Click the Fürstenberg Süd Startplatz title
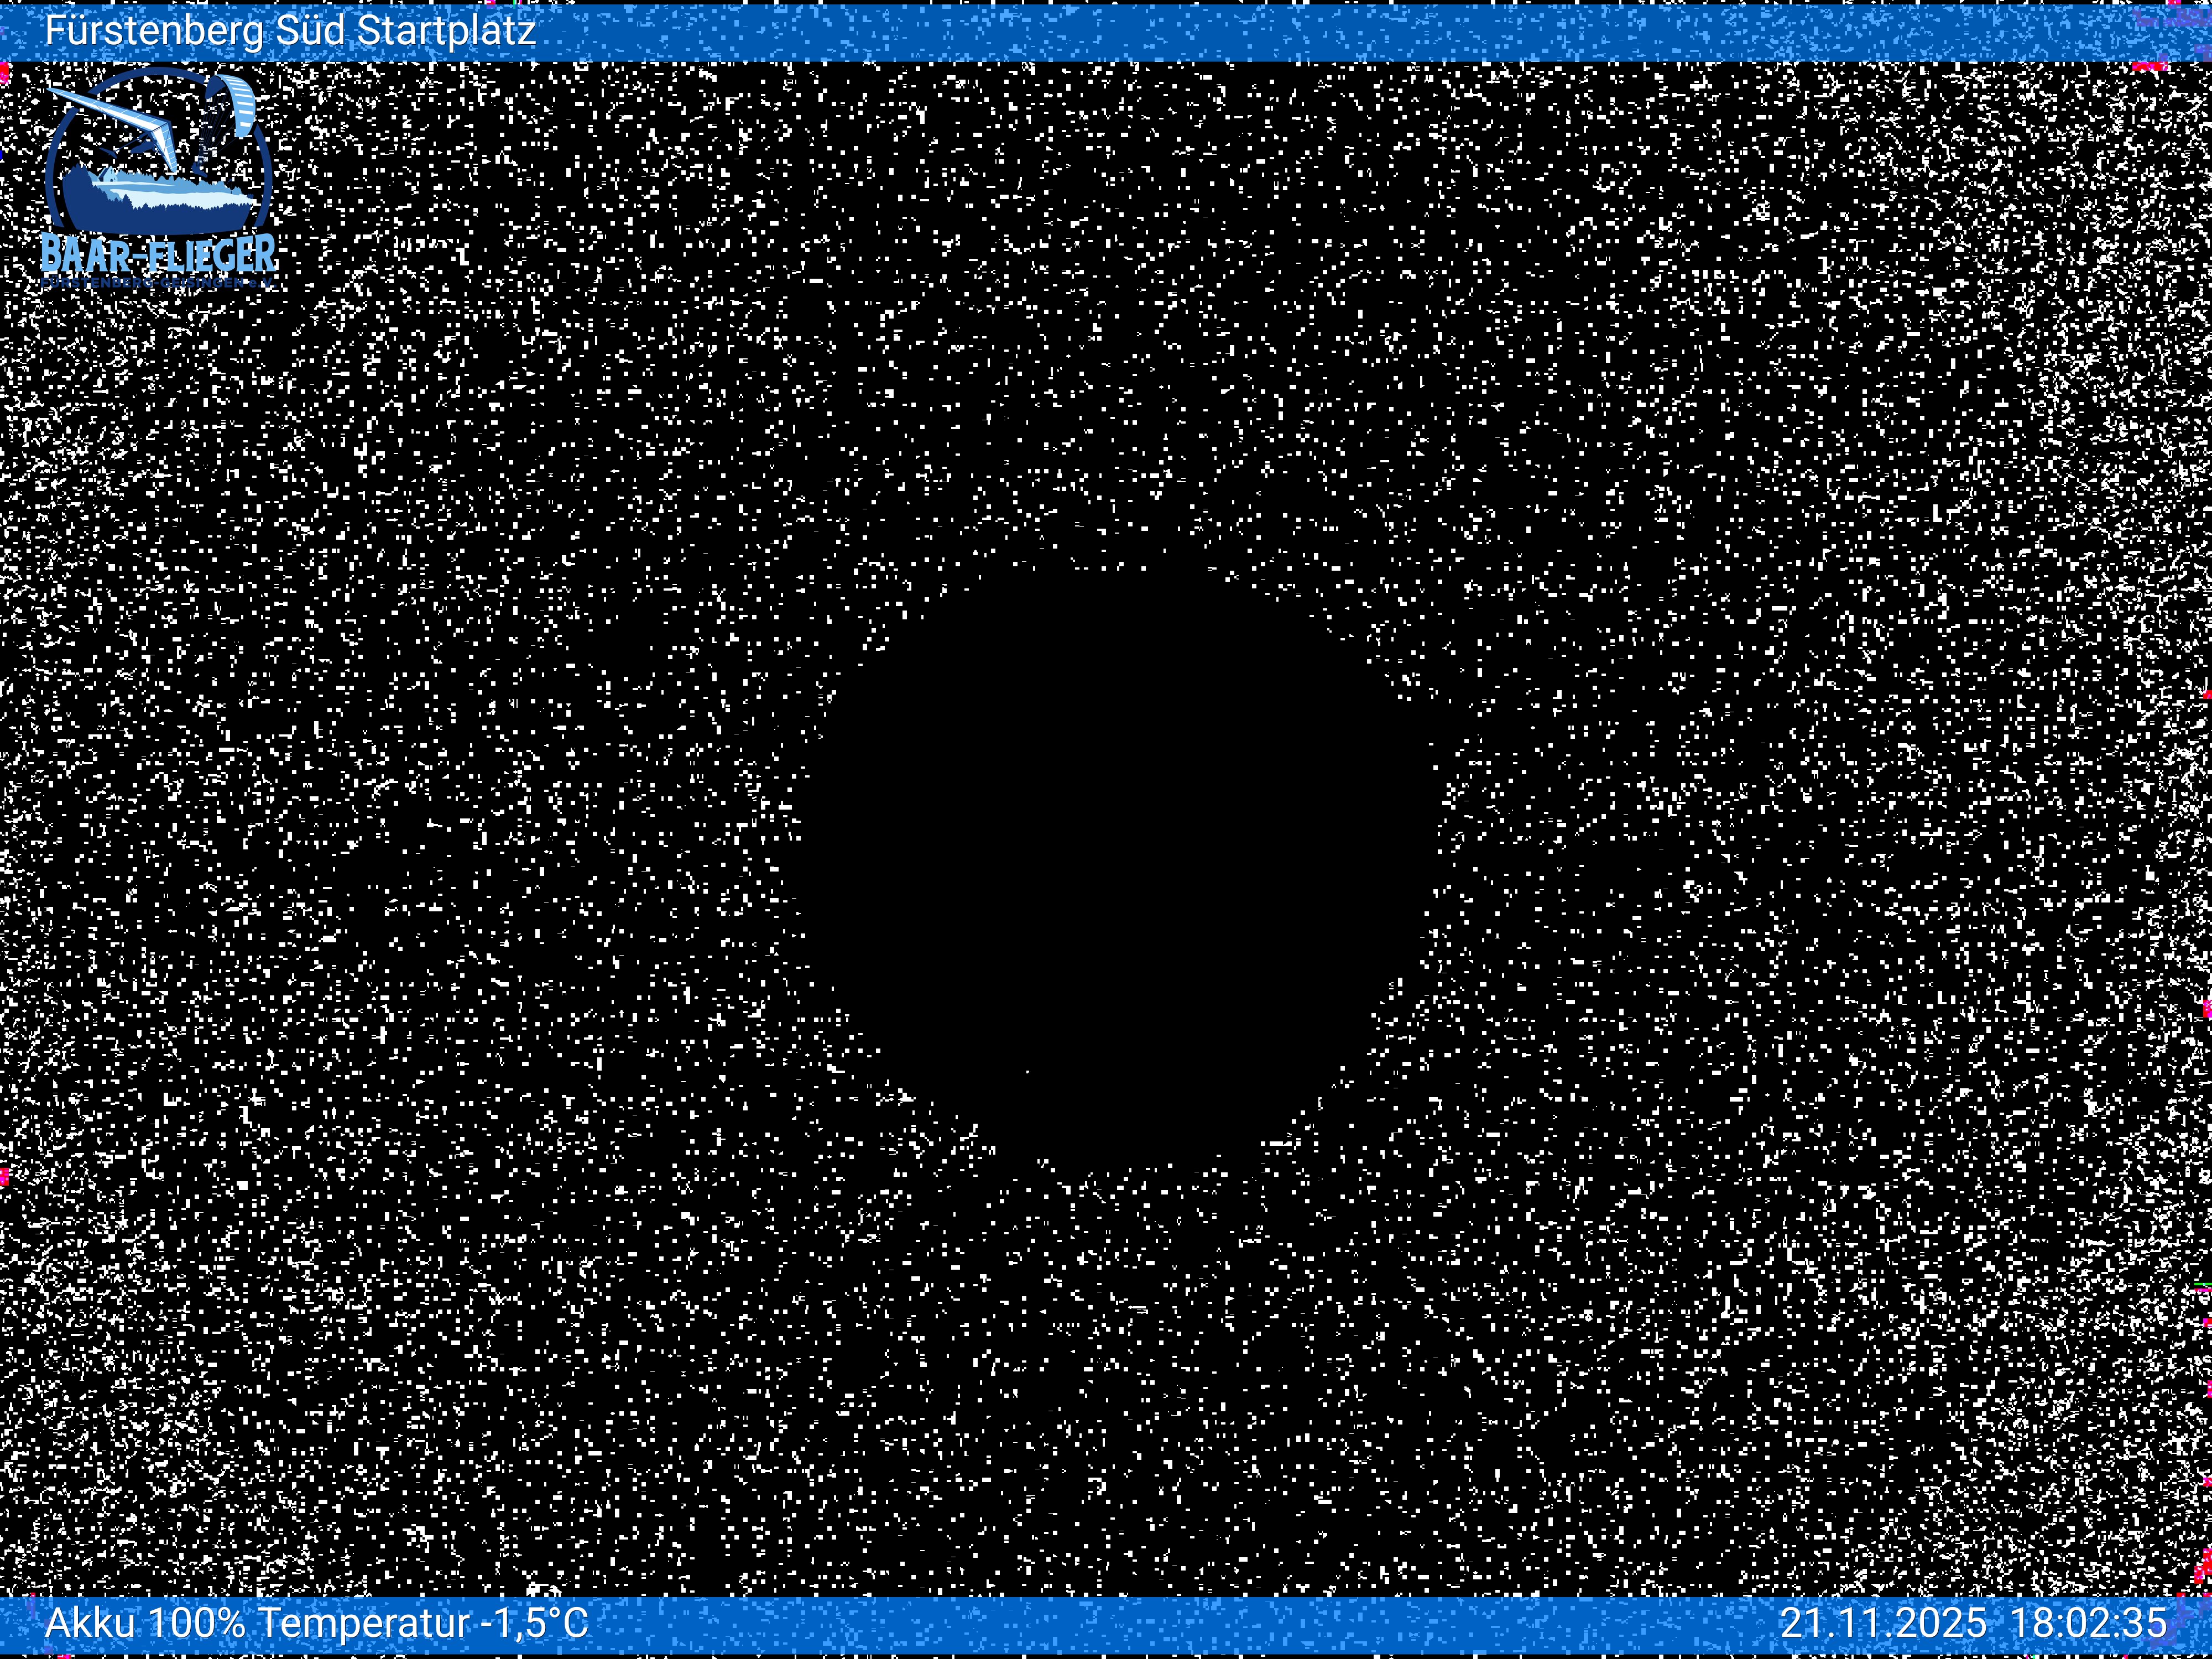This screenshot has height=1659, width=2212. pyautogui.click(x=290, y=31)
